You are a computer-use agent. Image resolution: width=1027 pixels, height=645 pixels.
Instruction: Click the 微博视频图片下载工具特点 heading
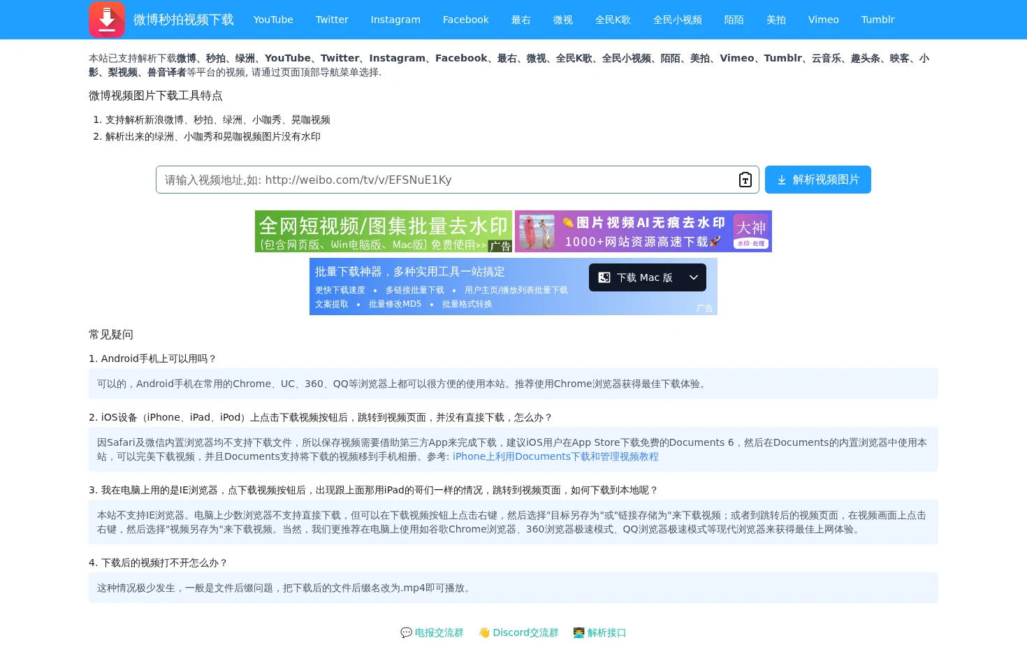click(x=156, y=96)
